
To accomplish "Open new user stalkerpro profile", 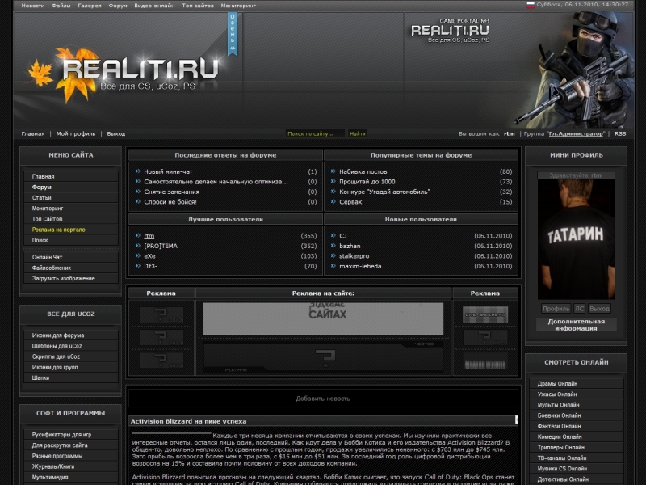I will (x=354, y=256).
